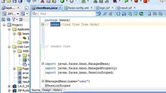Click the navigator display options icon

[21, 20]
